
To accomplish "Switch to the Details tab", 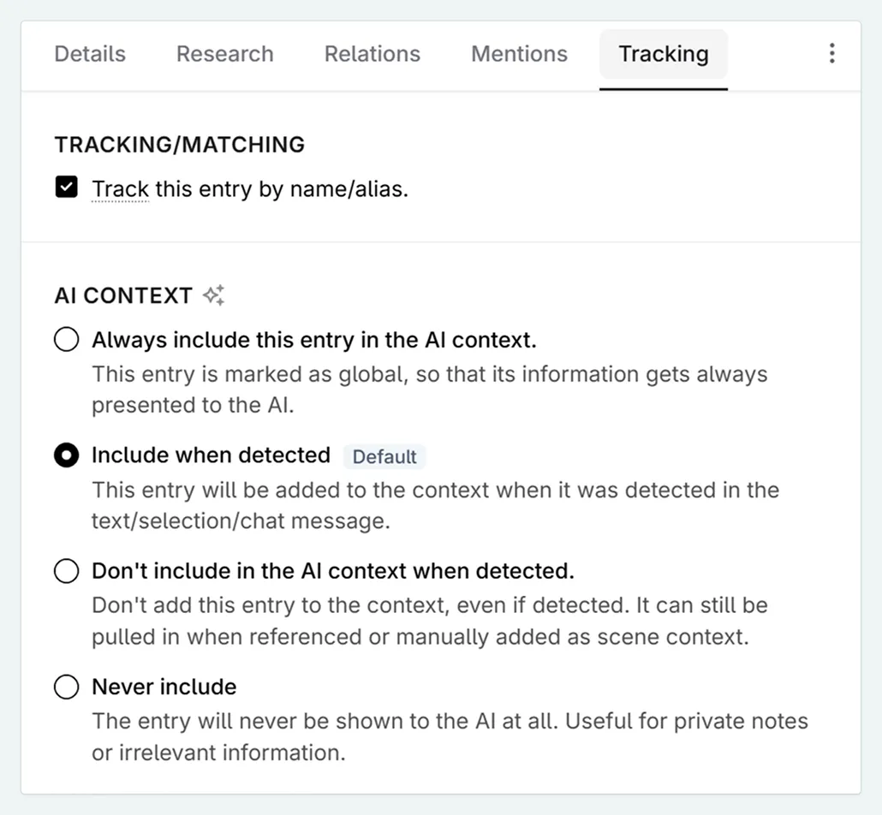I will click(x=89, y=53).
